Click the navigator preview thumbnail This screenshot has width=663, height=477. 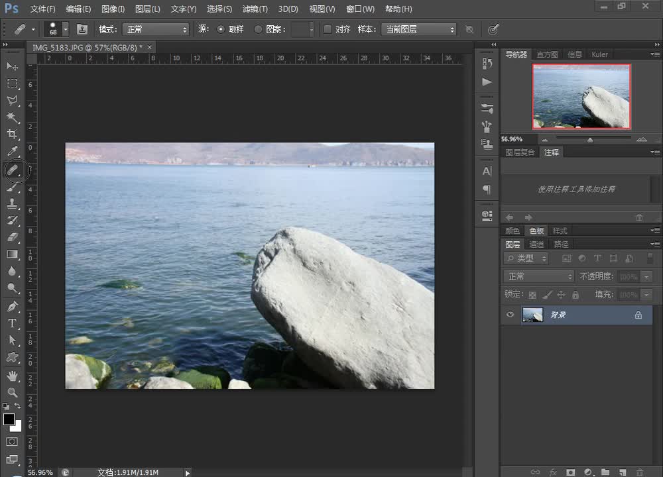[x=581, y=96]
